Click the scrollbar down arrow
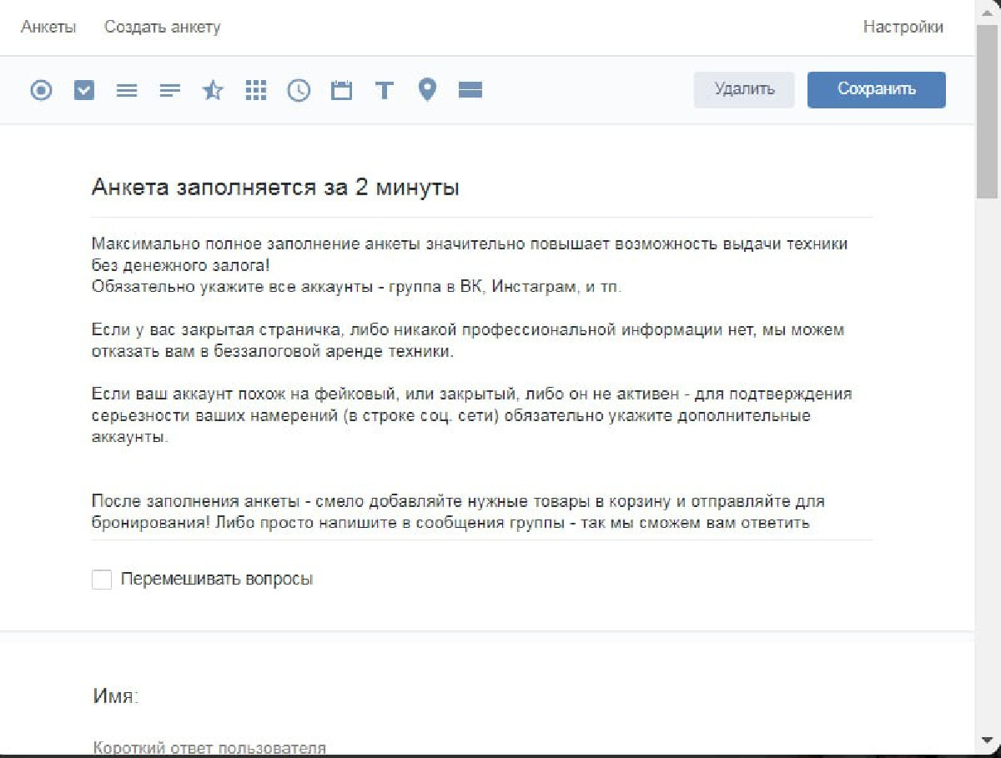 (x=988, y=740)
